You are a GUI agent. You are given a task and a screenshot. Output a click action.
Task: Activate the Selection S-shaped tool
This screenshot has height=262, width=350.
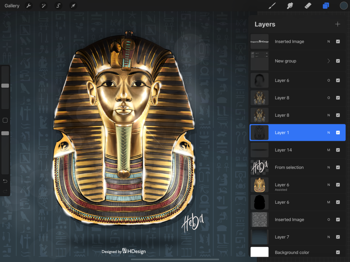[58, 6]
